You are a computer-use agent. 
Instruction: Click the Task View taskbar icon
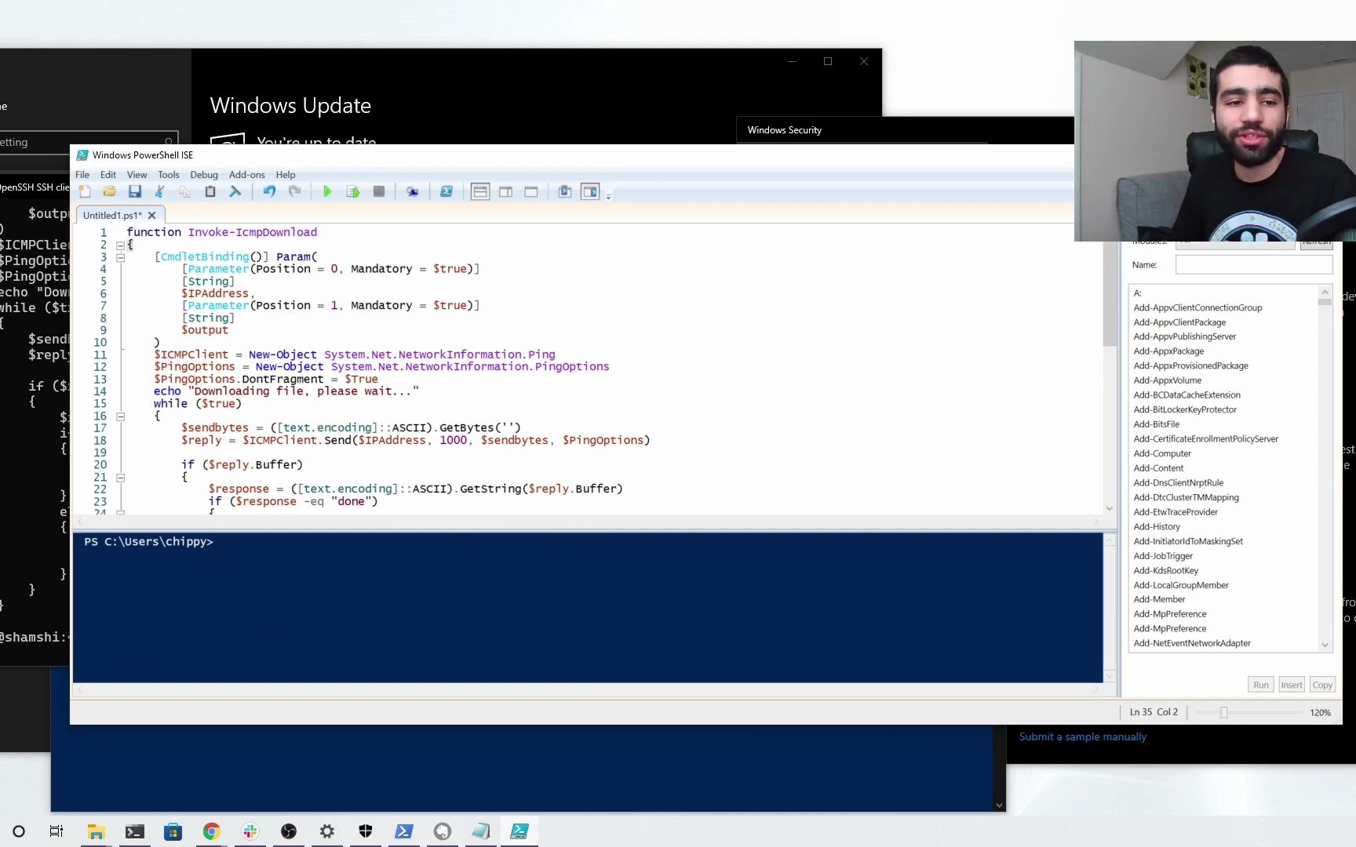(56, 831)
